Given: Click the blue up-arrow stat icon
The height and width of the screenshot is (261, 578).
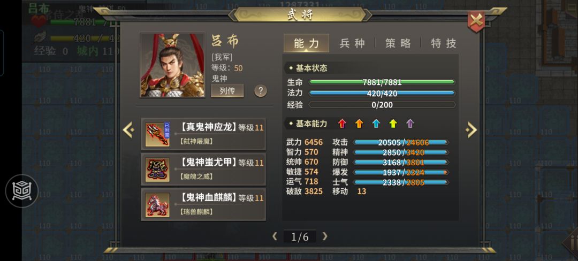Looking at the screenshot, I should pos(376,124).
